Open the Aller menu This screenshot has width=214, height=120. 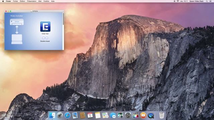[40, 1]
